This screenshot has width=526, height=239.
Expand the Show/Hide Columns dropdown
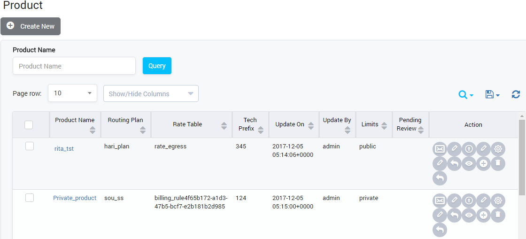[151, 93]
